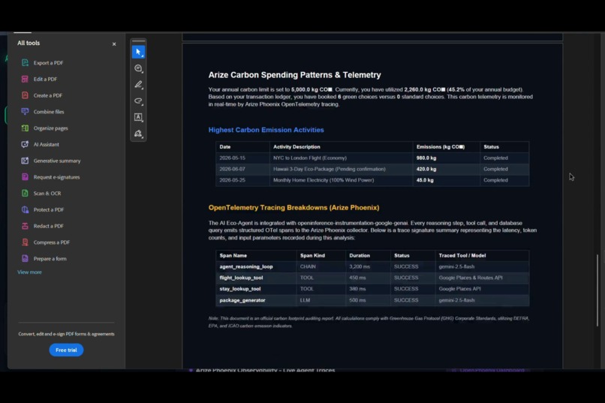This screenshot has height=403, width=605.
Task: Click the Export a PDF icon
Action: 25,63
